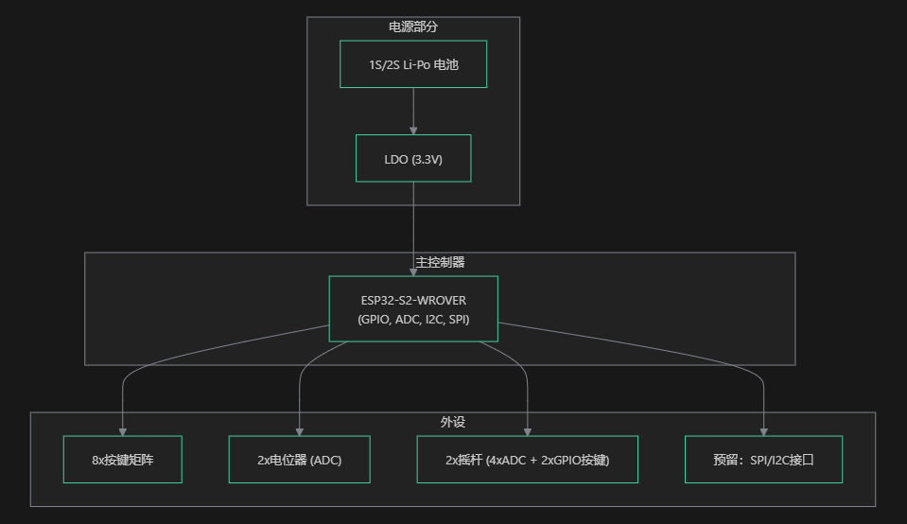
Task: Select the (GPIO, ADC, I2C, SPI) text line
Action: tap(413, 320)
